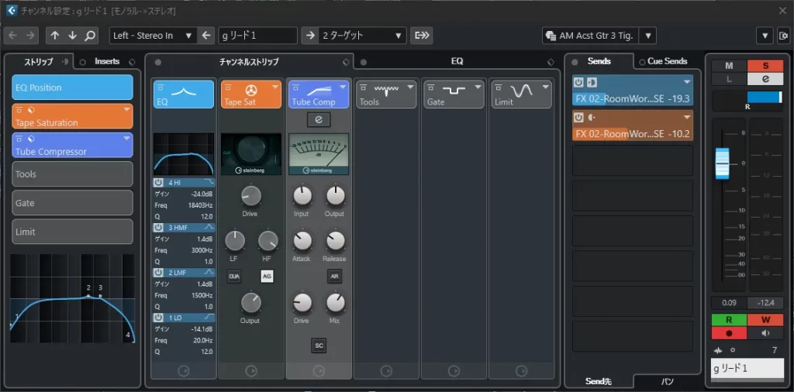The image size is (794, 392).
Task: Switch to the Inserts tab
Action: [107, 61]
